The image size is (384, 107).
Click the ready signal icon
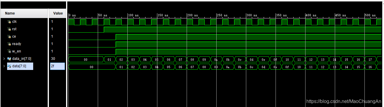point(9,44)
